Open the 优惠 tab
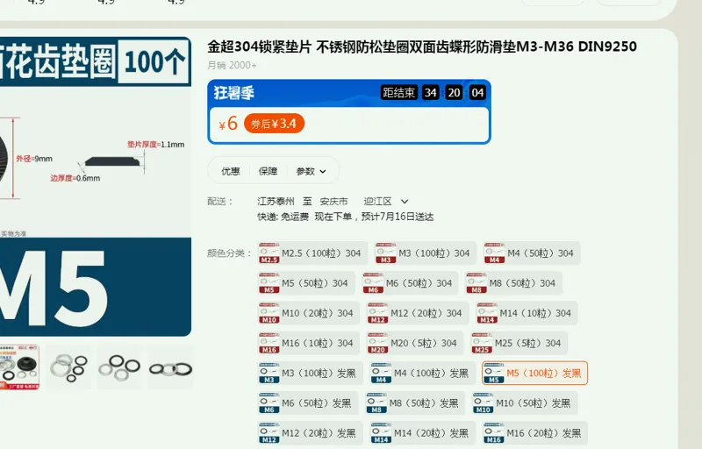 click(x=231, y=171)
